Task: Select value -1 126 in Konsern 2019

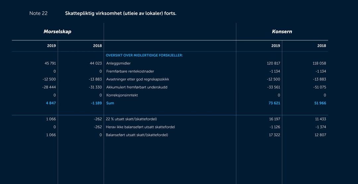Action: point(275,127)
